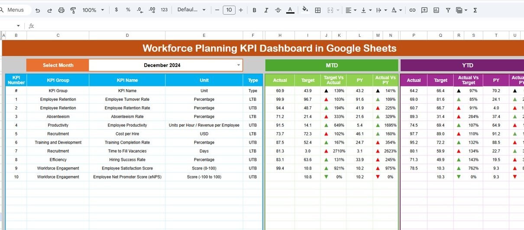Toggle bold formatting
Viewport: 524px width, 230px height.
254,10
